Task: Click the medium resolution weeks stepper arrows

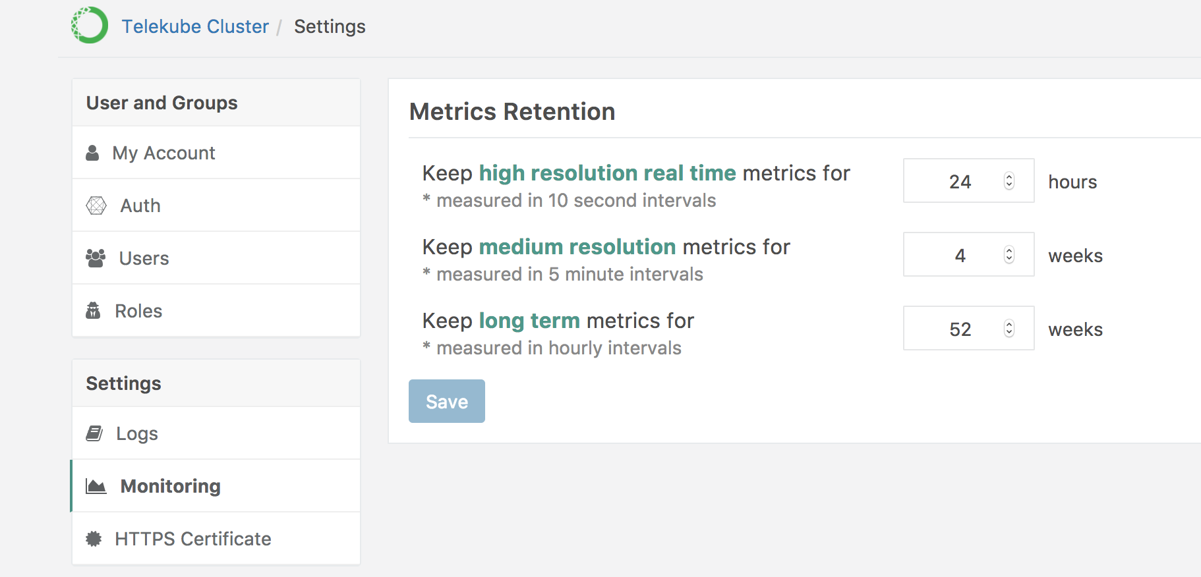Action: click(x=1009, y=255)
